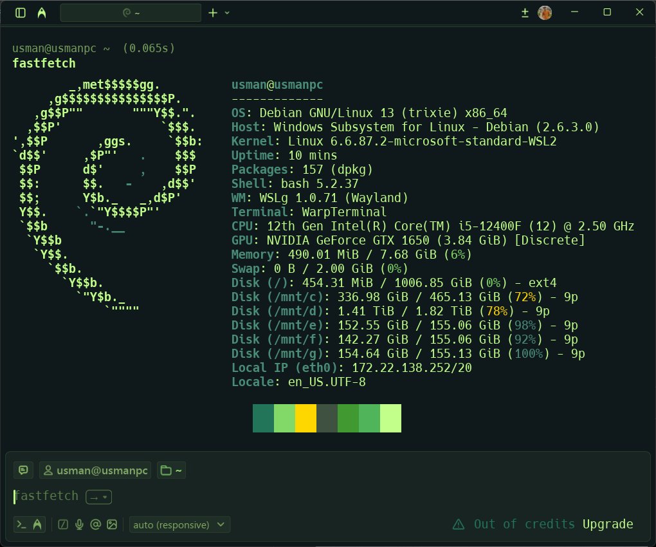Click the prompt line showing '(0.065s)'

coord(93,48)
